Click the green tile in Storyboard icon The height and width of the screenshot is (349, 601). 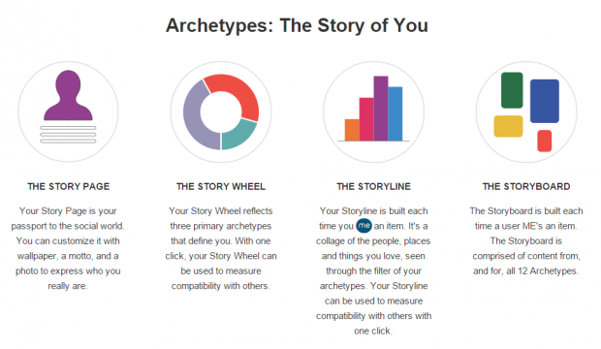click(512, 90)
